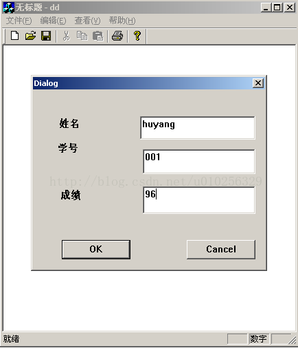Confirm the dialog with OK
This screenshot has width=298, height=348.
96,250
